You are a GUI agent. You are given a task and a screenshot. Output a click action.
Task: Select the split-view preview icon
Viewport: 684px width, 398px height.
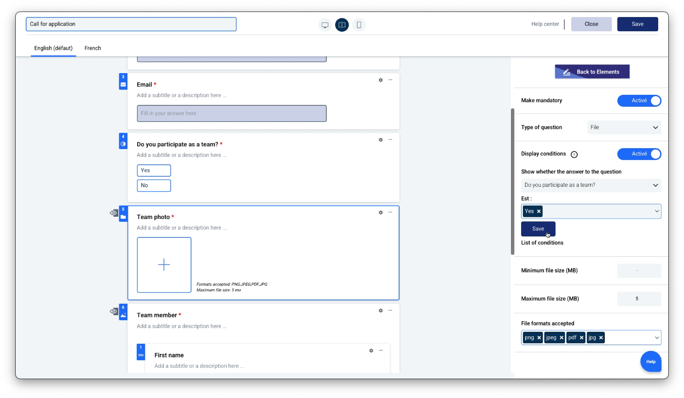[x=342, y=25]
